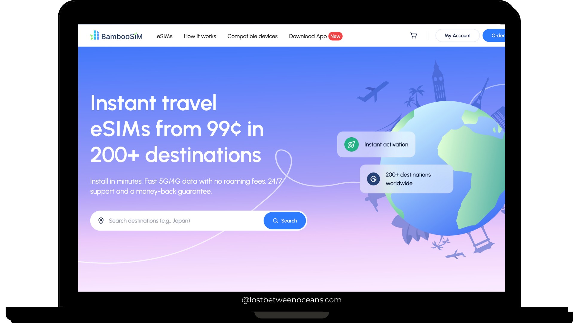Click the location pin in the search bar
The width and height of the screenshot is (574, 323).
tap(101, 221)
